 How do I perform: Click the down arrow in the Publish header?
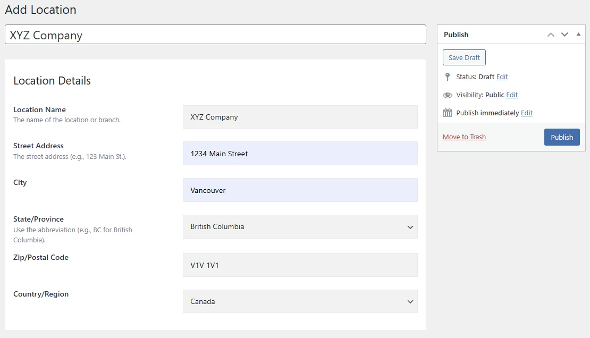[564, 34]
